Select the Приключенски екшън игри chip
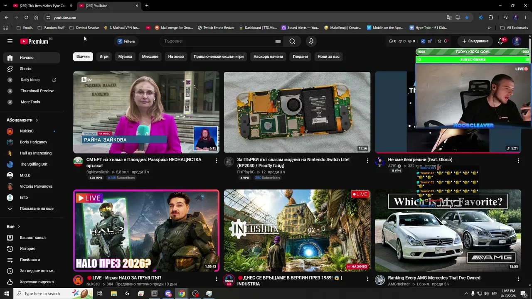The image size is (532, 299). 219,56
